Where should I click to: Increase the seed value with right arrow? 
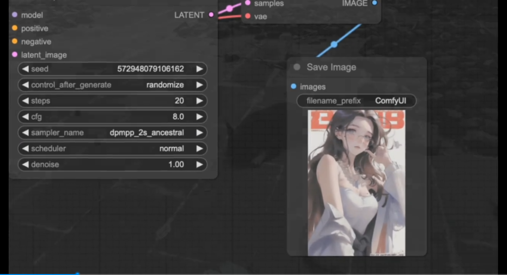pos(200,69)
